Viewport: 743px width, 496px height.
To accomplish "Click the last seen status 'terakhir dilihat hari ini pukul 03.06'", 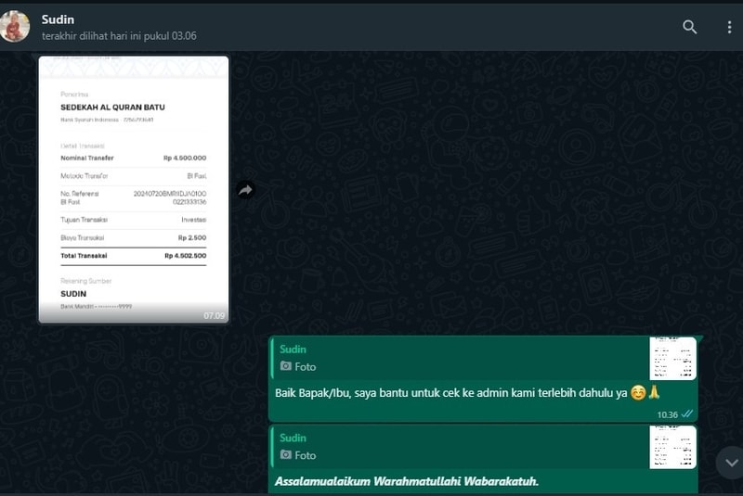I will tap(119, 36).
